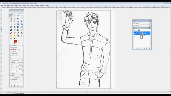Viewport: 171px width, 96px height.
Task: Enable the Highlight checkbox
Action: point(11,73)
